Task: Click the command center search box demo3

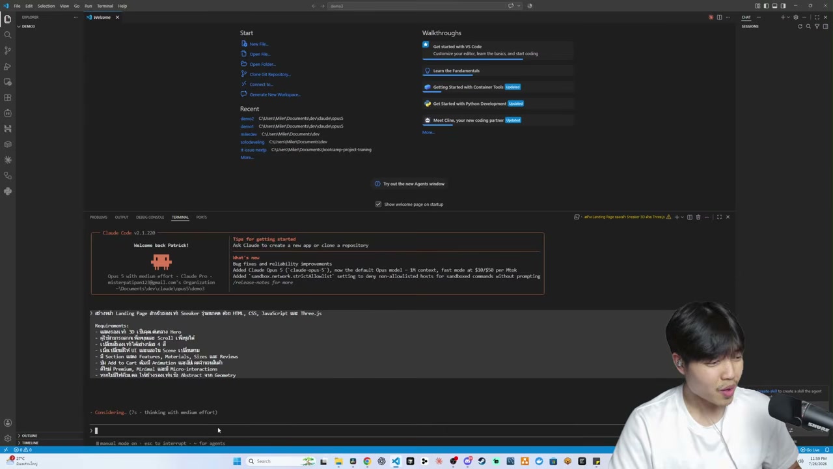Action: [x=416, y=6]
